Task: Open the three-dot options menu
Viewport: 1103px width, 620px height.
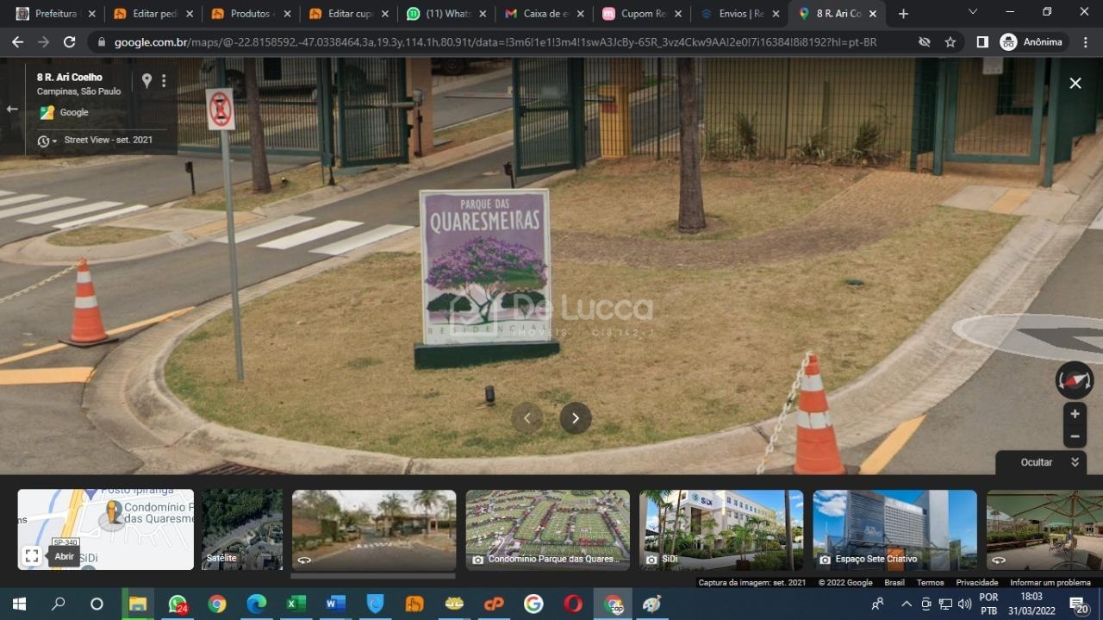Action: coord(164,80)
